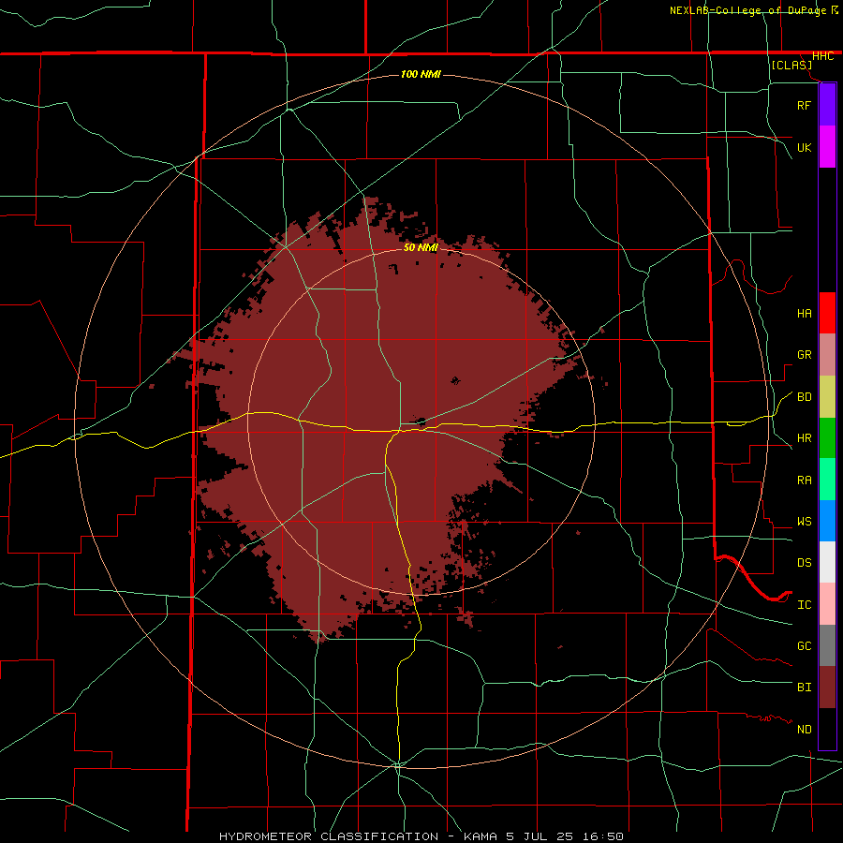Click the RF purple legend swatch
This screenshot has width=843, height=843.
(827, 105)
